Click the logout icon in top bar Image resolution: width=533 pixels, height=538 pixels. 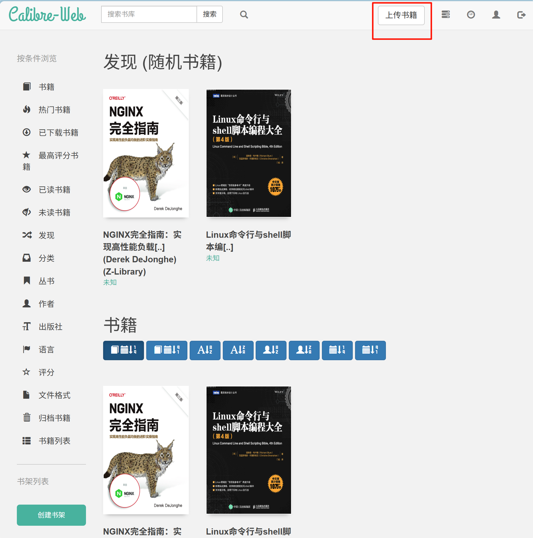(521, 15)
